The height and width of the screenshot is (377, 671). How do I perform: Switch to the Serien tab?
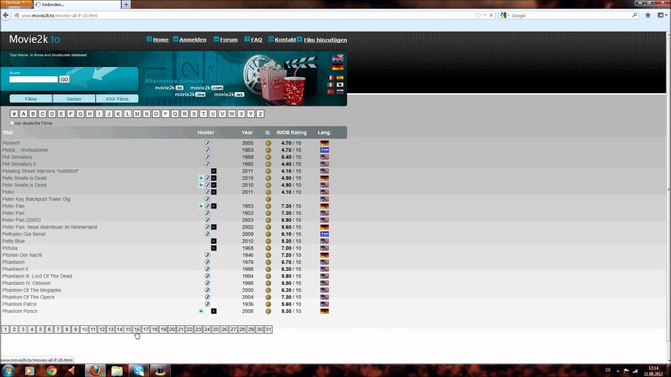coord(74,99)
